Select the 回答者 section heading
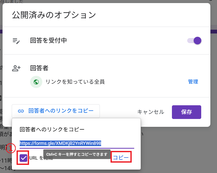This screenshot has height=173, width=217. click(39, 68)
